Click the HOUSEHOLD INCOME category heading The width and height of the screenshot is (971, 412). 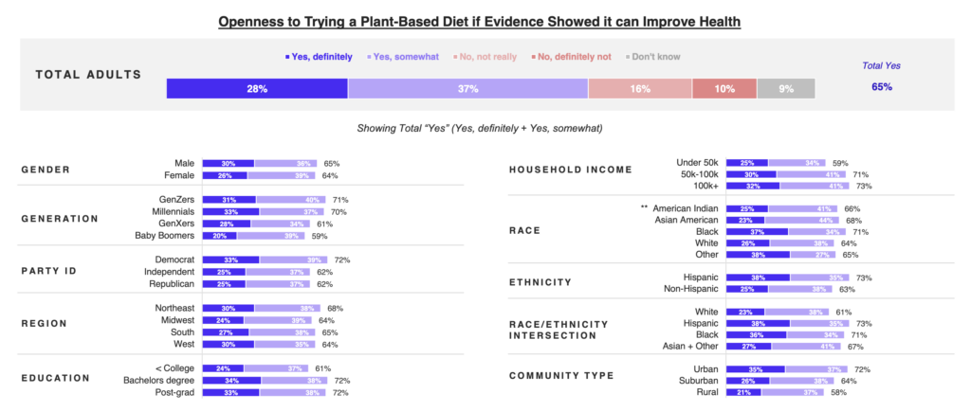[x=571, y=170]
